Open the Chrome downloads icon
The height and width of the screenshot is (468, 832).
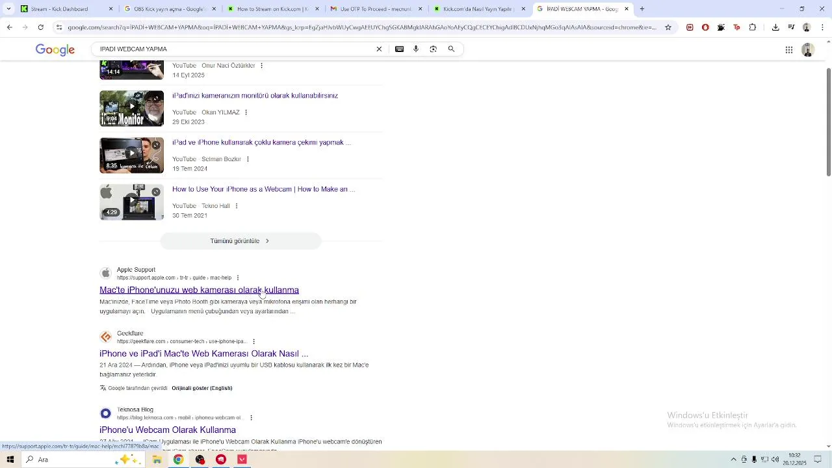(775, 27)
